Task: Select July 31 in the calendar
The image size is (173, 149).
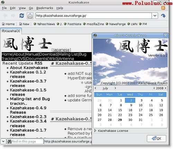Action: coord(140,120)
